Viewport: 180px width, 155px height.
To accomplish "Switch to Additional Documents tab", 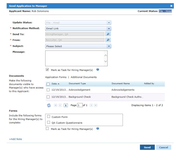I will 84,77.
